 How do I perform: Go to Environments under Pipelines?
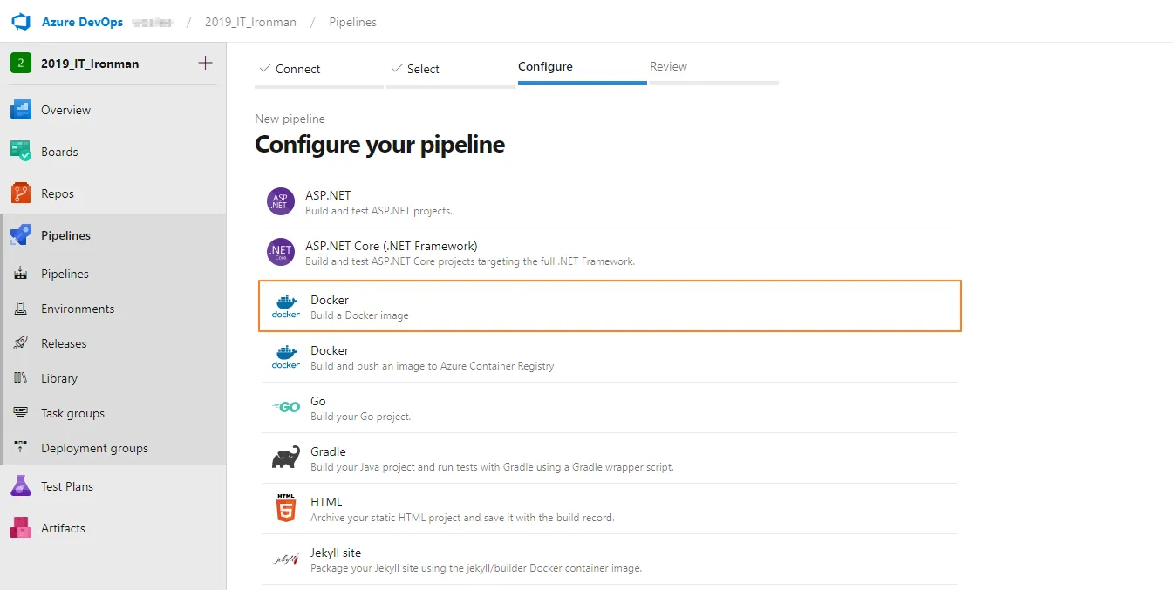[78, 308]
